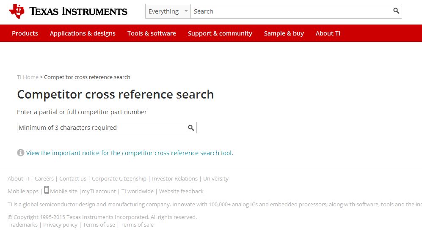Open the Support & community menu
Viewport: 422px width, 241px height.
[x=220, y=33]
